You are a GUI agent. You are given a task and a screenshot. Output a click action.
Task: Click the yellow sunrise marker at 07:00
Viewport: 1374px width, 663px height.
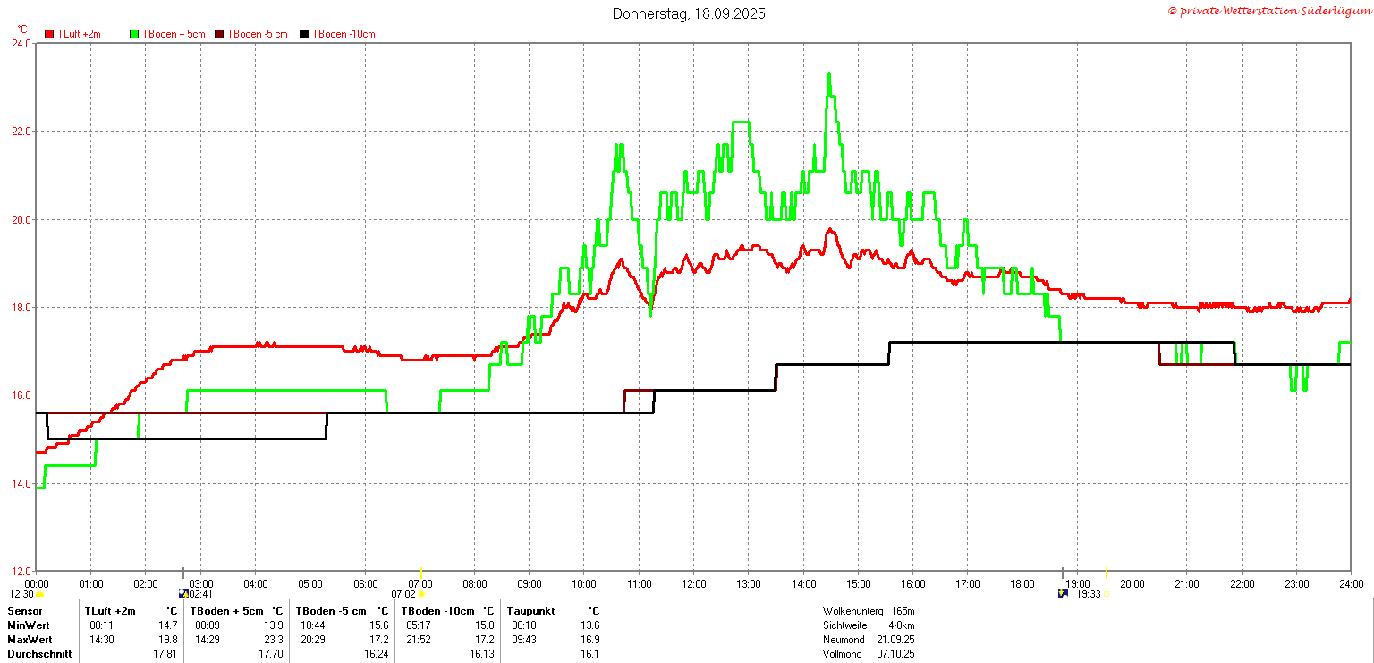(x=420, y=573)
